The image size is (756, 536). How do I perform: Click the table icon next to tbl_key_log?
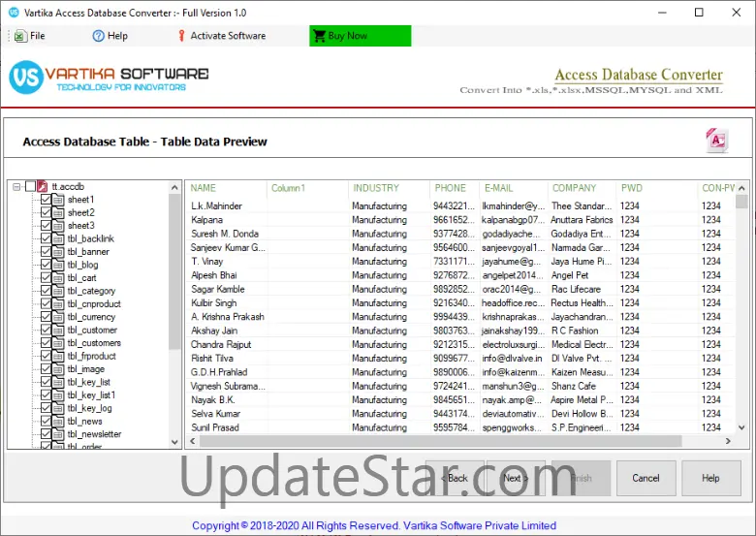(x=58, y=408)
